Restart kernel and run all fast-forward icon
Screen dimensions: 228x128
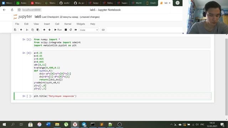point(76,30)
